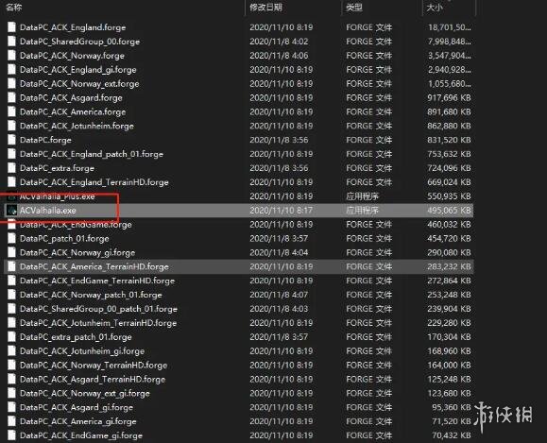Select file name DataPC_ACK_Norway_TerrainHD.forge
Image resolution: width=547 pixels, height=443 pixels.
94,365
